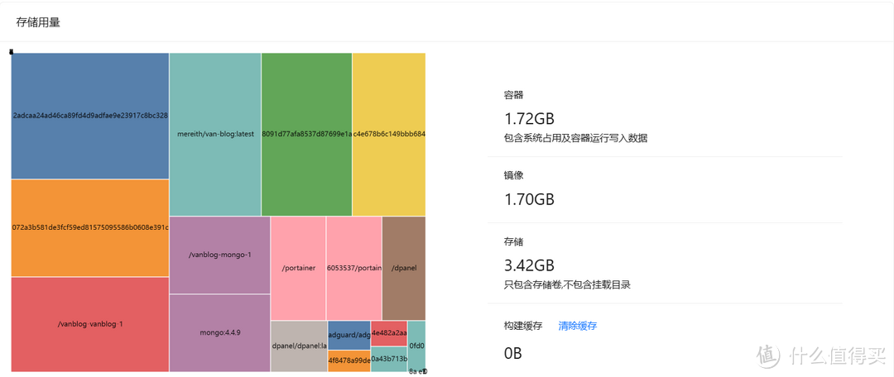Click the green 8091d77afa85 treemap block
Viewport: 894px width, 377px height.
pyautogui.click(x=307, y=135)
